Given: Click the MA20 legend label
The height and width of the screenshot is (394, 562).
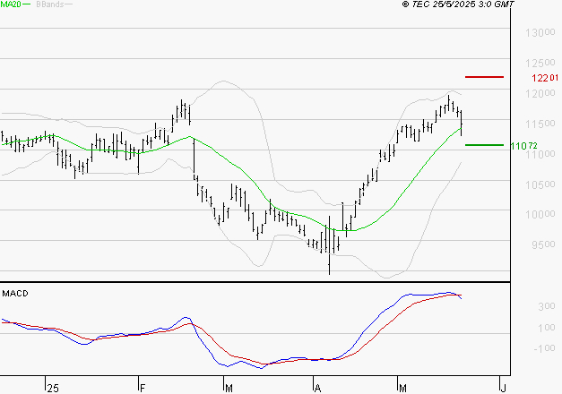Looking at the screenshot, I should point(11,4).
